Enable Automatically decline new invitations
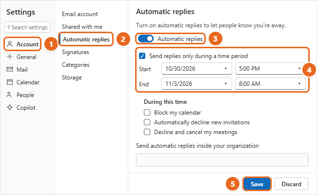The height and width of the screenshot is (195, 317). [x=147, y=122]
